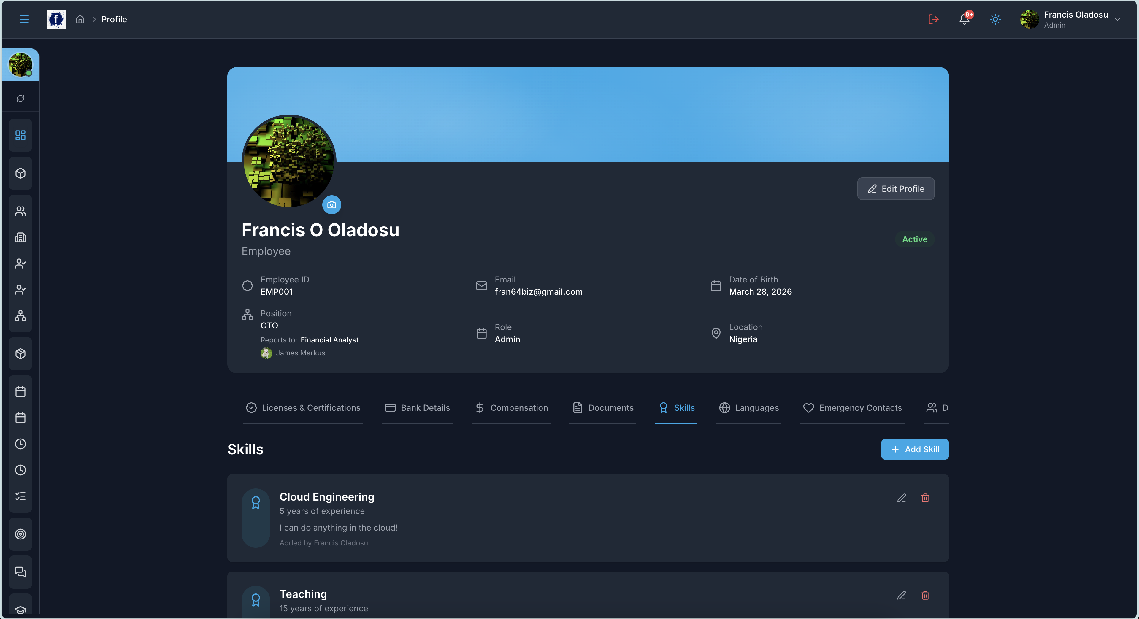Click the CTO position value
The width and height of the screenshot is (1139, 619).
pos(269,326)
